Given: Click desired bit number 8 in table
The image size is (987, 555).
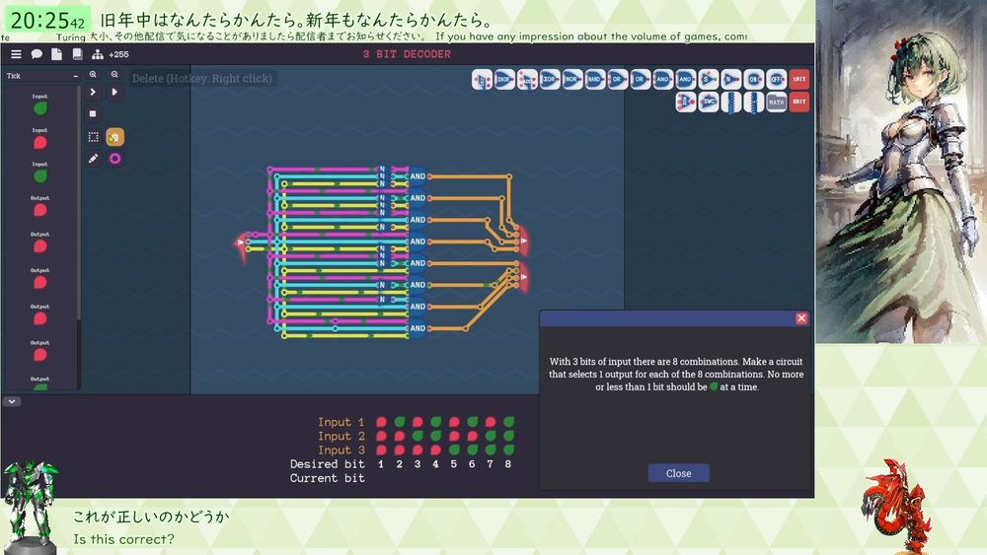Looking at the screenshot, I should [508, 464].
